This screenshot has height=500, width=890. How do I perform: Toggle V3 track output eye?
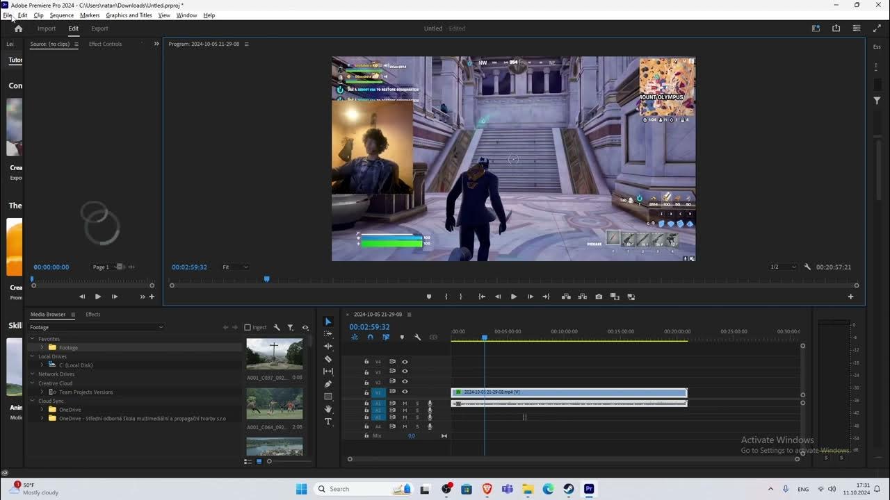405,372
